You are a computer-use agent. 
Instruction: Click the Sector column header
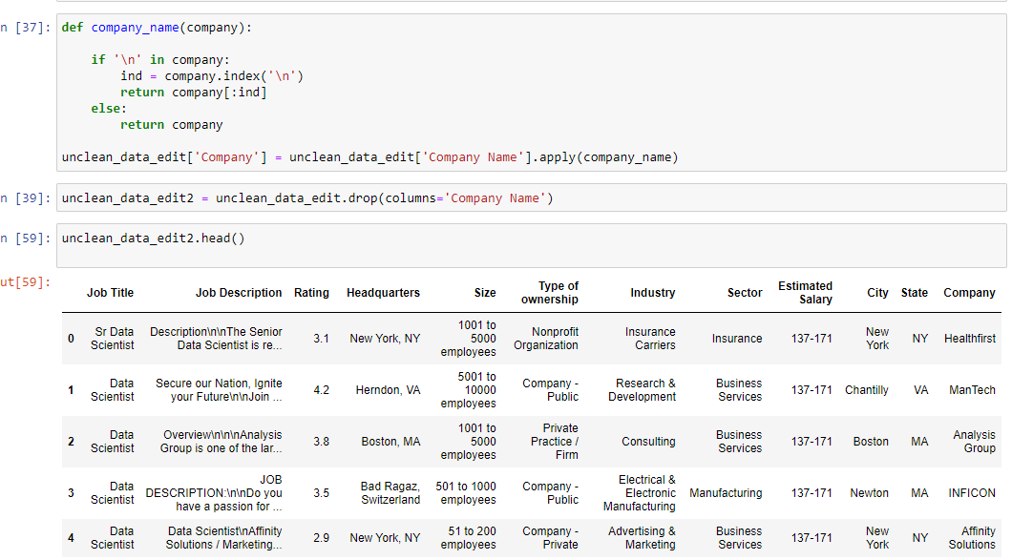[745, 292]
